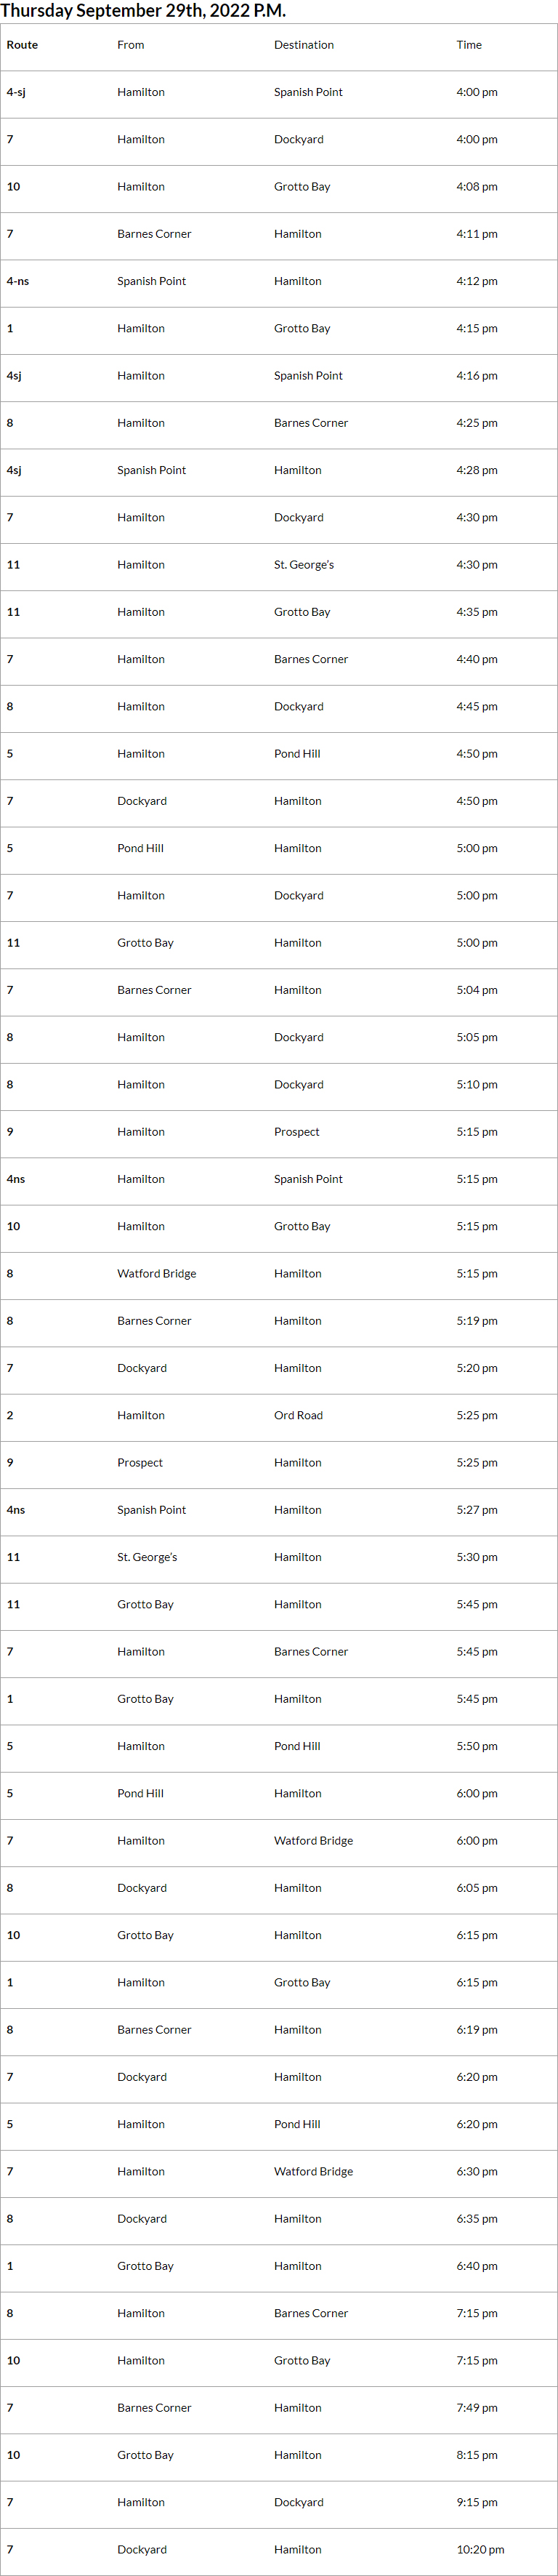558x2576 pixels.
Task: Select the 9:15 pm time cell
Action: pos(476,2502)
